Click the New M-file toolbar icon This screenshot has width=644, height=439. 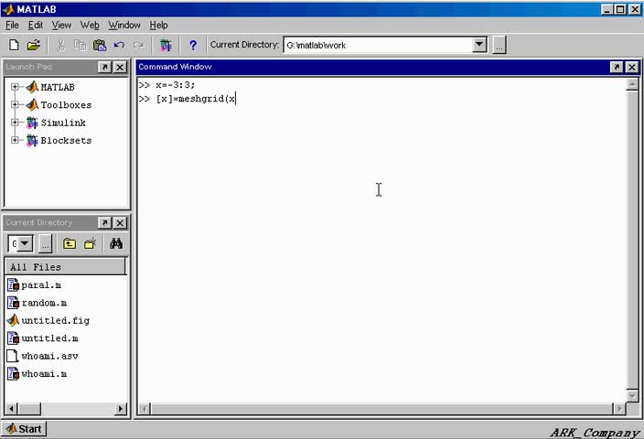[14, 45]
